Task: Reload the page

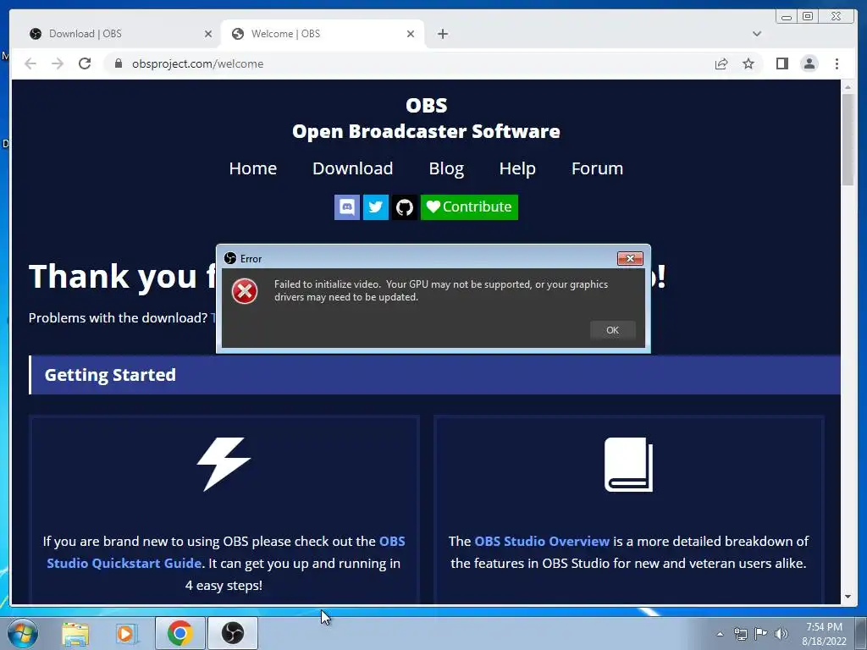Action: click(x=85, y=63)
